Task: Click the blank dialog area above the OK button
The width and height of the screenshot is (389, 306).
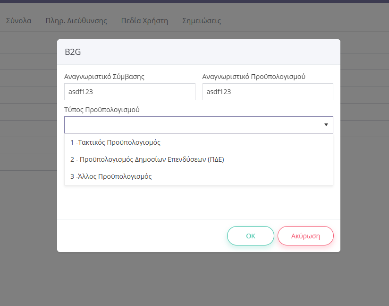Action: click(x=198, y=202)
